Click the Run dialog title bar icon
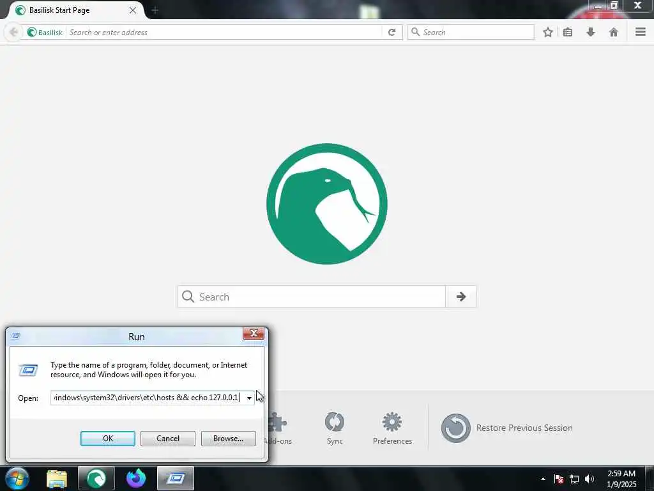This screenshot has height=491, width=654. click(15, 336)
